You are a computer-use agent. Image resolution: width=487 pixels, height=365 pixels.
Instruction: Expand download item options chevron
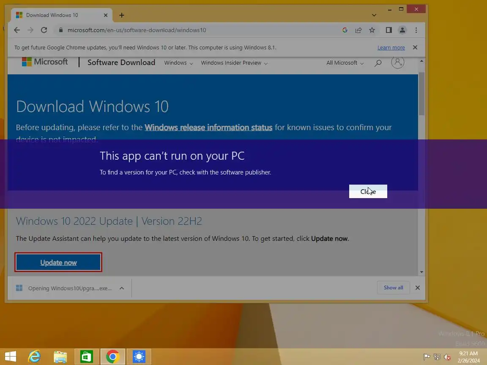122,288
